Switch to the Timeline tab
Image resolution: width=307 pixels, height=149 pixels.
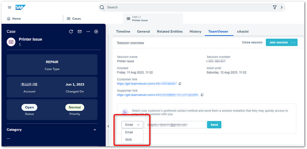[x=123, y=32]
